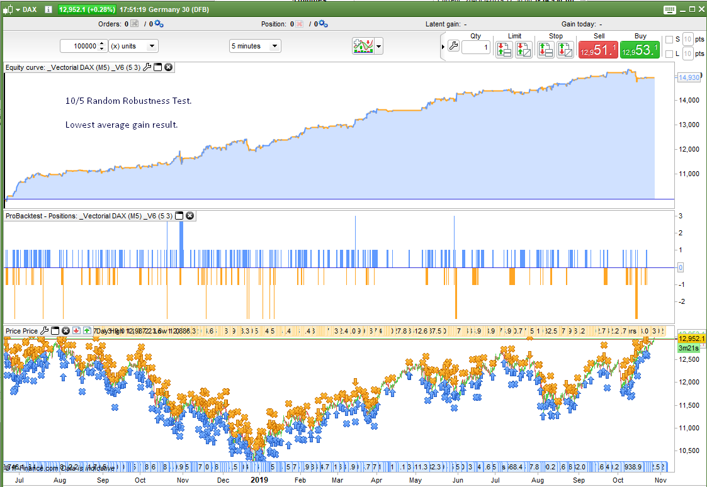Click the Qty input field
Screen dimensions: 707x487
point(475,48)
